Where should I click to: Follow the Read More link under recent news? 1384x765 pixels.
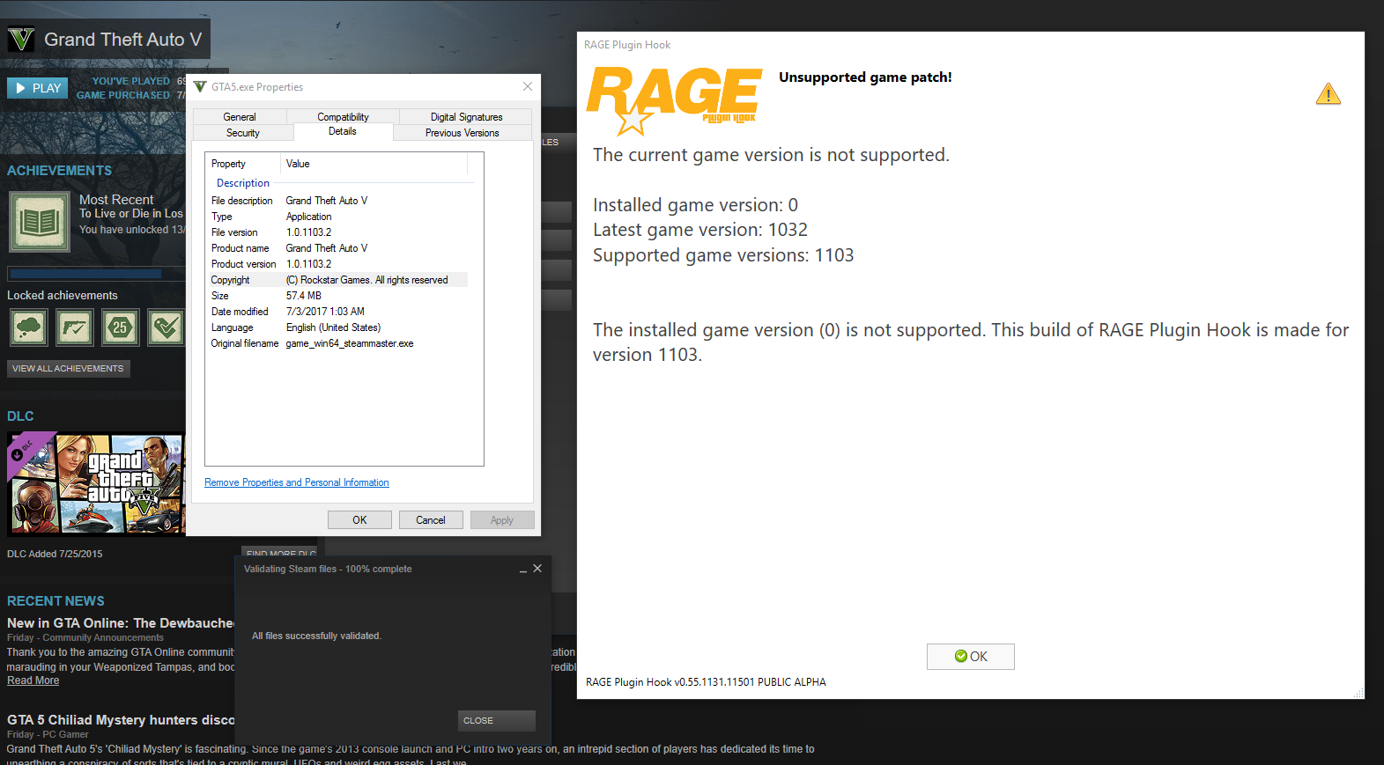pos(33,681)
